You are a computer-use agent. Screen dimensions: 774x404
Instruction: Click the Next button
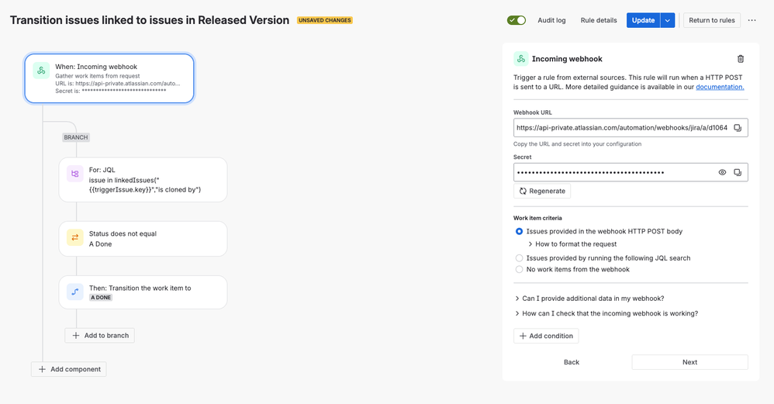(689, 362)
